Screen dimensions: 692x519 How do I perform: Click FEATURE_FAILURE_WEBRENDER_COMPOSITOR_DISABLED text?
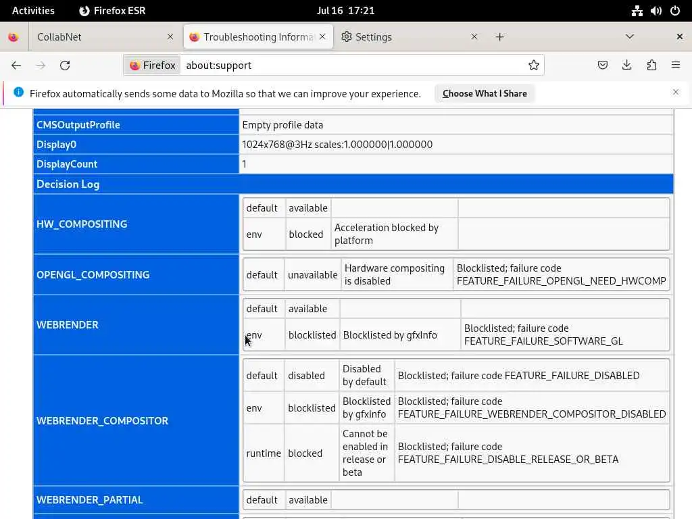pos(532,414)
